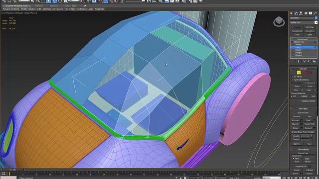Image resolution: width=319 pixels, height=179 pixels.
Task: Click the ViewCube in the viewport corner
Action: (279, 21)
